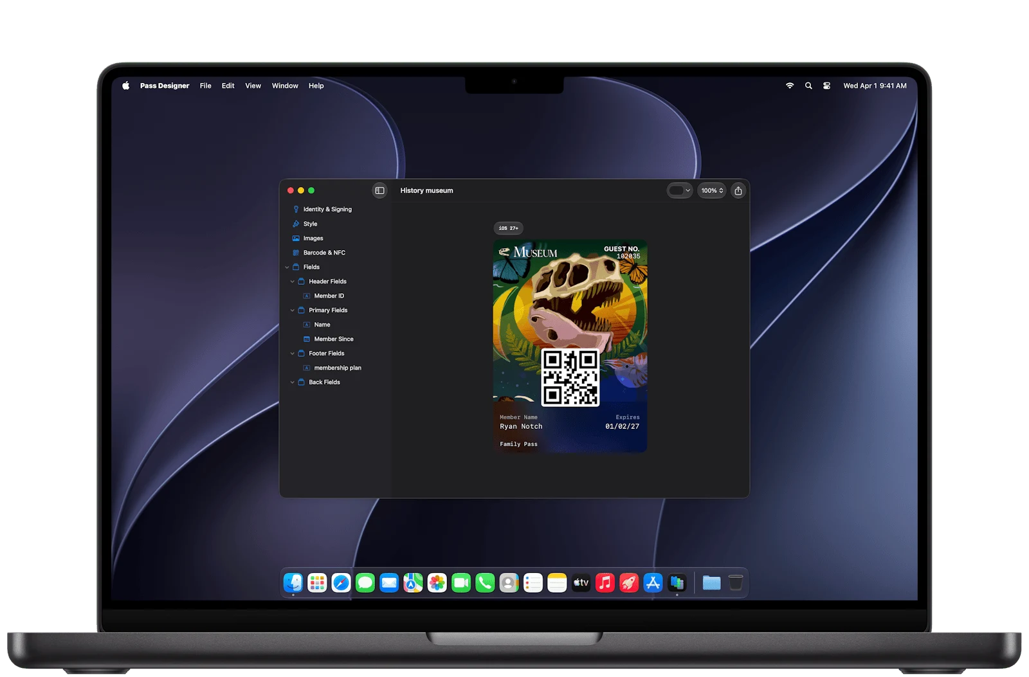
Task: Click the Ryan Notch name on the pass
Action: coord(521,426)
